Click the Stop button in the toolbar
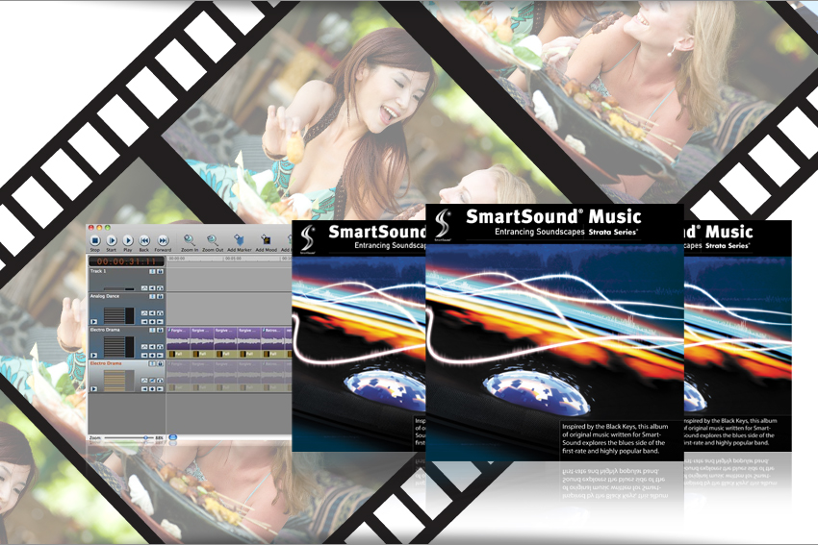818x545 pixels. pyautogui.click(x=95, y=240)
